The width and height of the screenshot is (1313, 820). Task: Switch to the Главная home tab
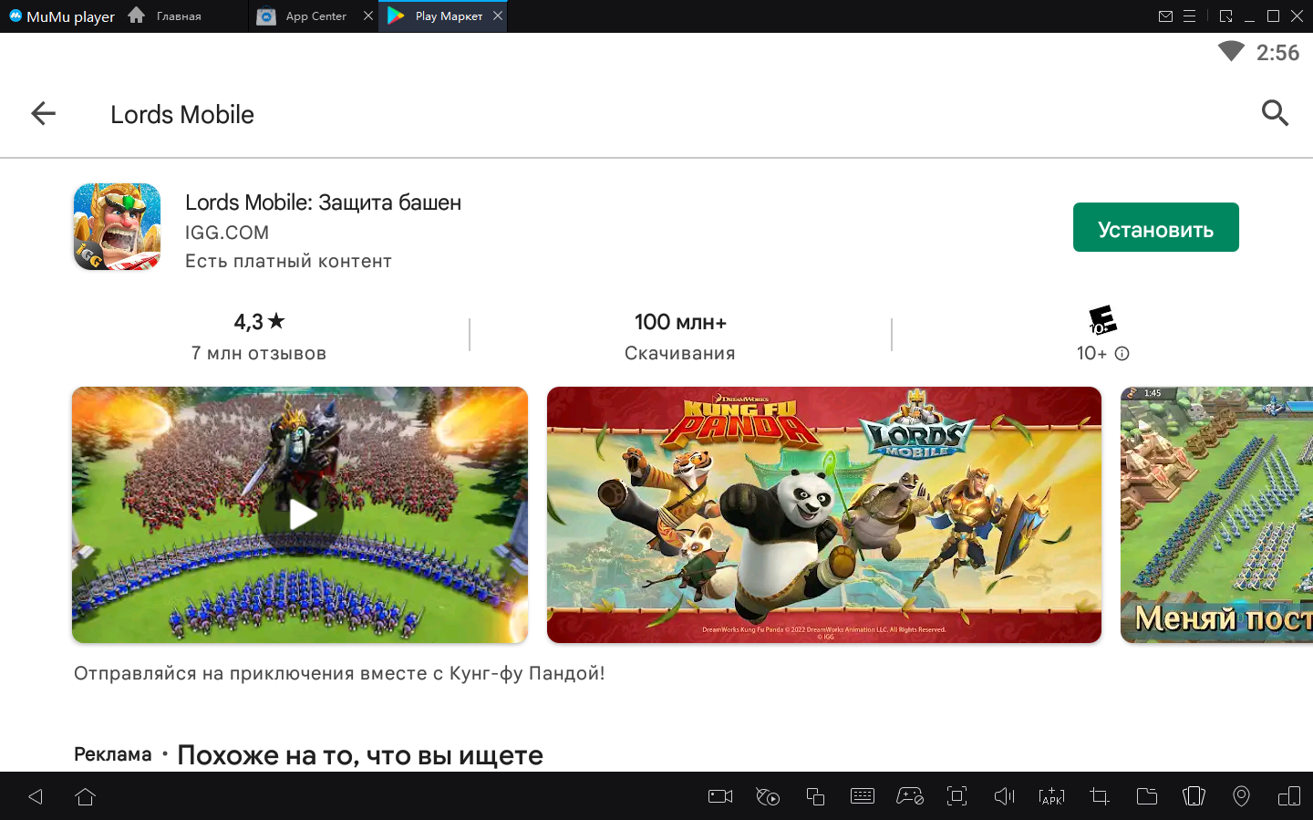coord(178,16)
